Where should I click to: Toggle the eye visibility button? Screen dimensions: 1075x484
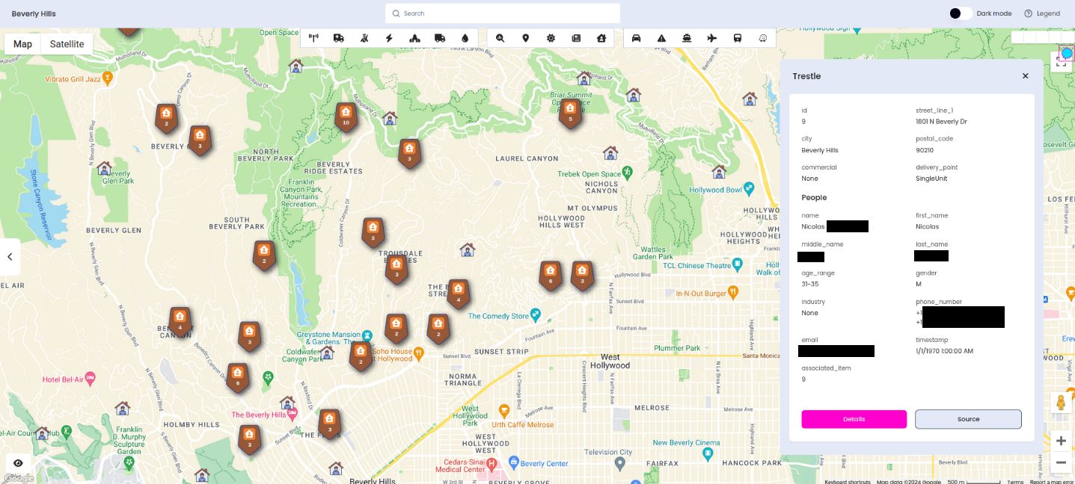18,463
